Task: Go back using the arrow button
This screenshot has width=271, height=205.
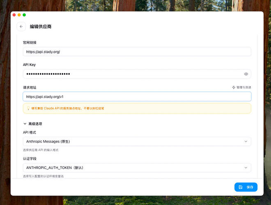Action: [x=21, y=27]
